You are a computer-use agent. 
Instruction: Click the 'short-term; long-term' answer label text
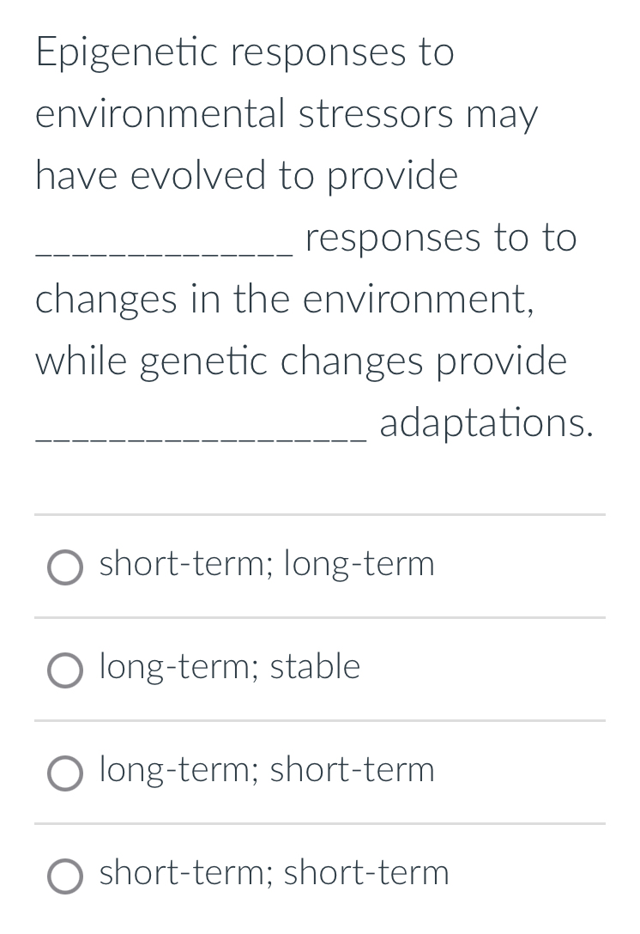267,563
